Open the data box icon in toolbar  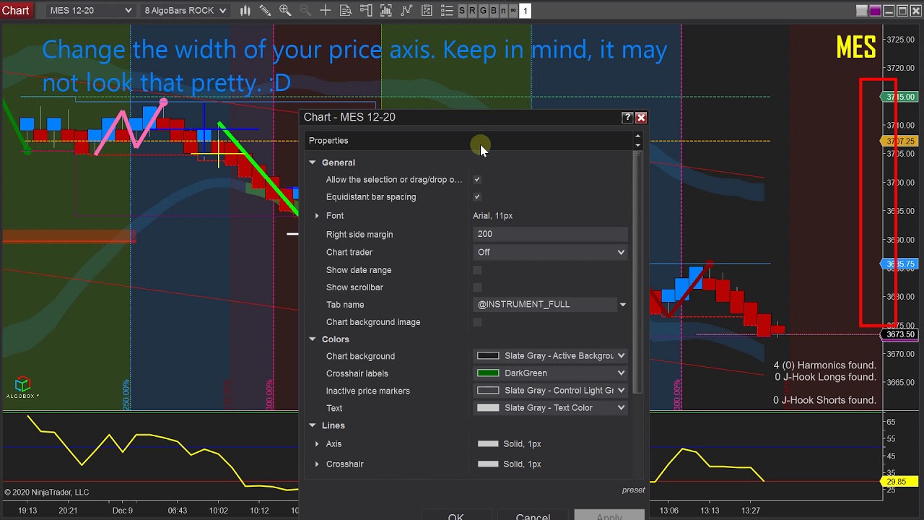[346, 10]
